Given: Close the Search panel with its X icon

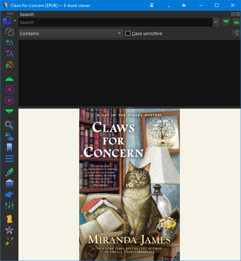Looking at the screenshot, I should tap(238, 14).
